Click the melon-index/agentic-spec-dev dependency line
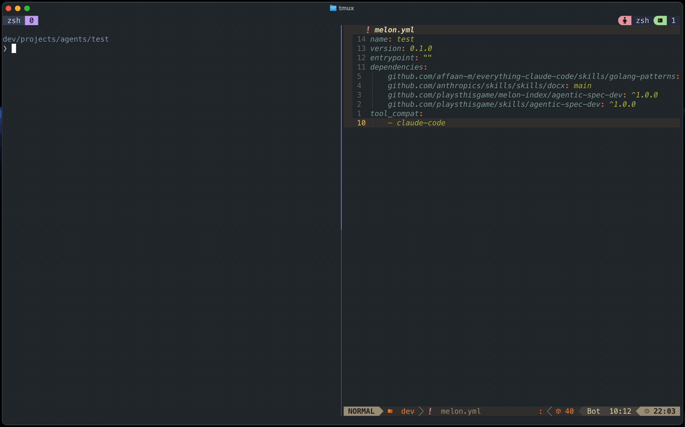This screenshot has width=685, height=427. click(x=522, y=95)
